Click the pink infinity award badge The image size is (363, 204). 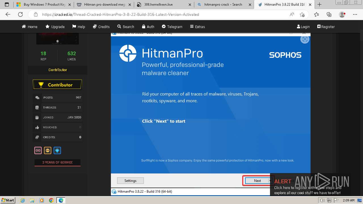click(x=38, y=150)
